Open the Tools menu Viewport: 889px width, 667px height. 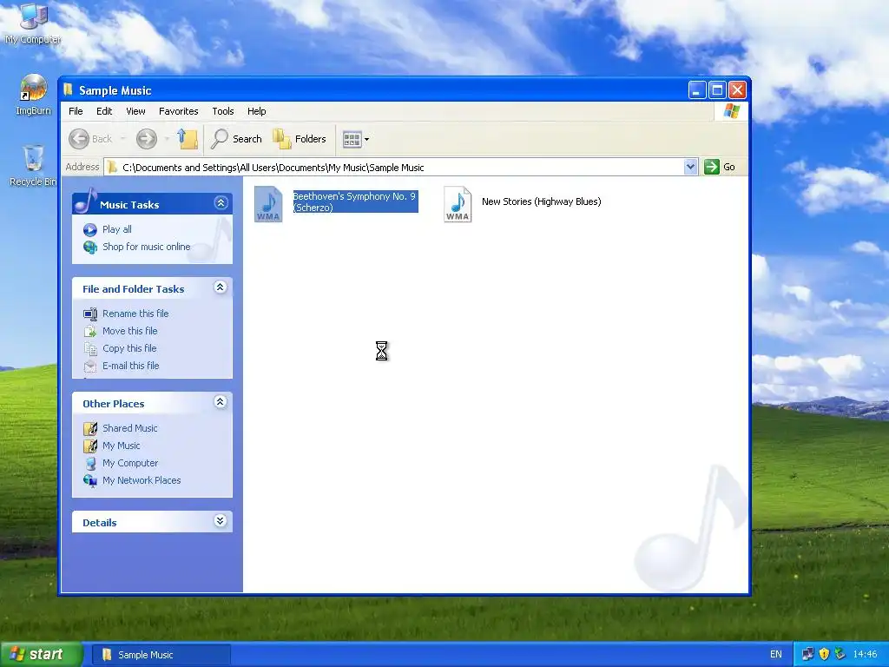click(223, 111)
